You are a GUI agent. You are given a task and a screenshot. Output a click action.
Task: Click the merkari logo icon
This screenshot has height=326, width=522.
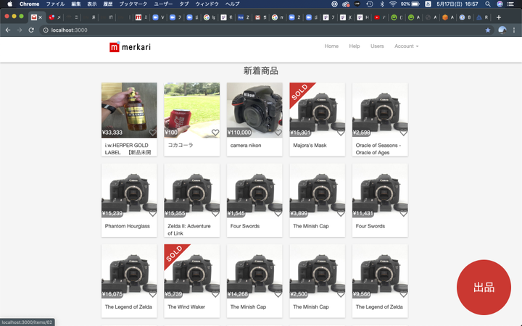coord(115,48)
